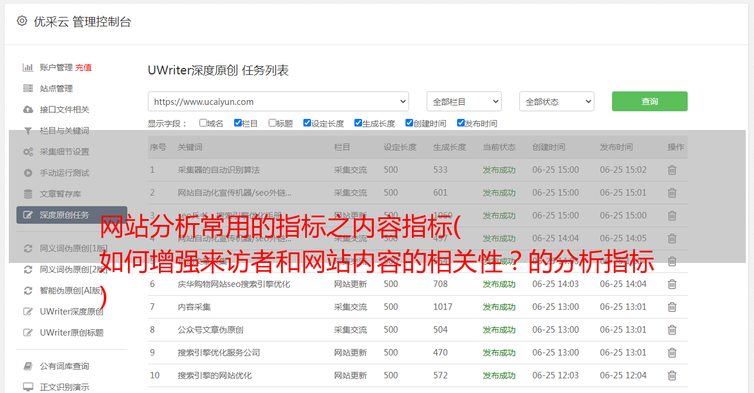Uncheck the 设定长度 display field
Screen dimensions: 754x393
[x=307, y=123]
